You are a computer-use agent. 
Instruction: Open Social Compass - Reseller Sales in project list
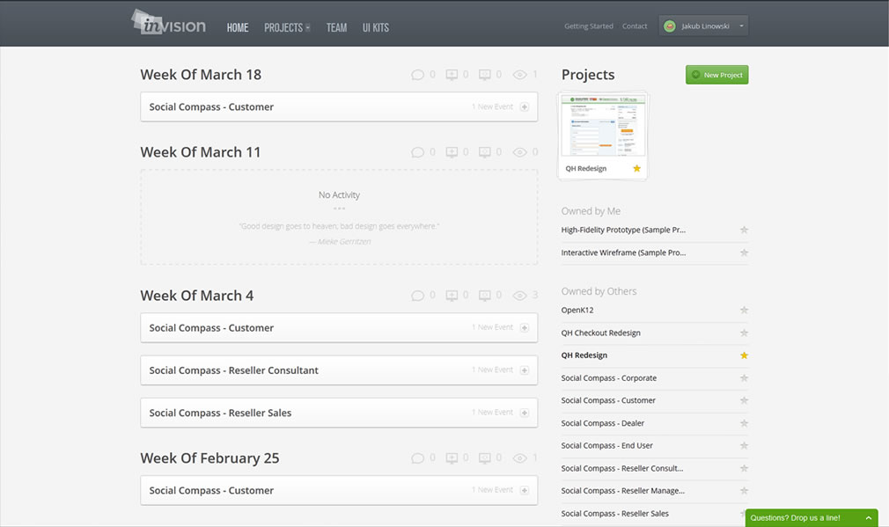pos(614,514)
